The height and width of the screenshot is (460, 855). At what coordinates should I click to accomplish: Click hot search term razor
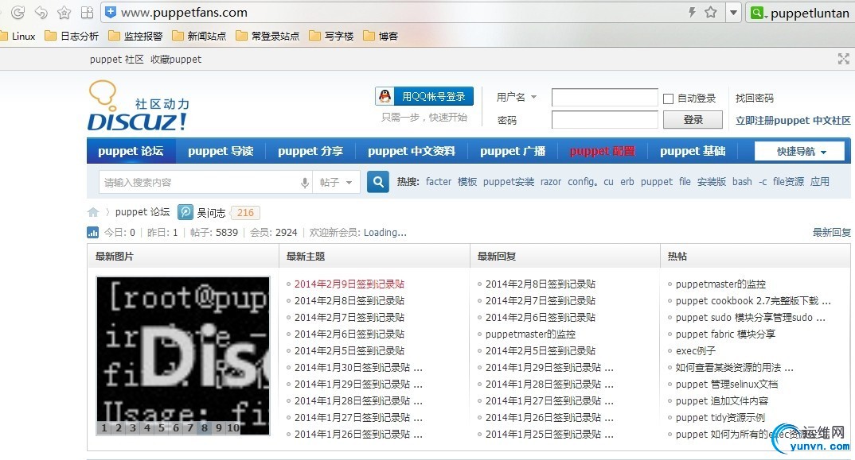(x=551, y=182)
